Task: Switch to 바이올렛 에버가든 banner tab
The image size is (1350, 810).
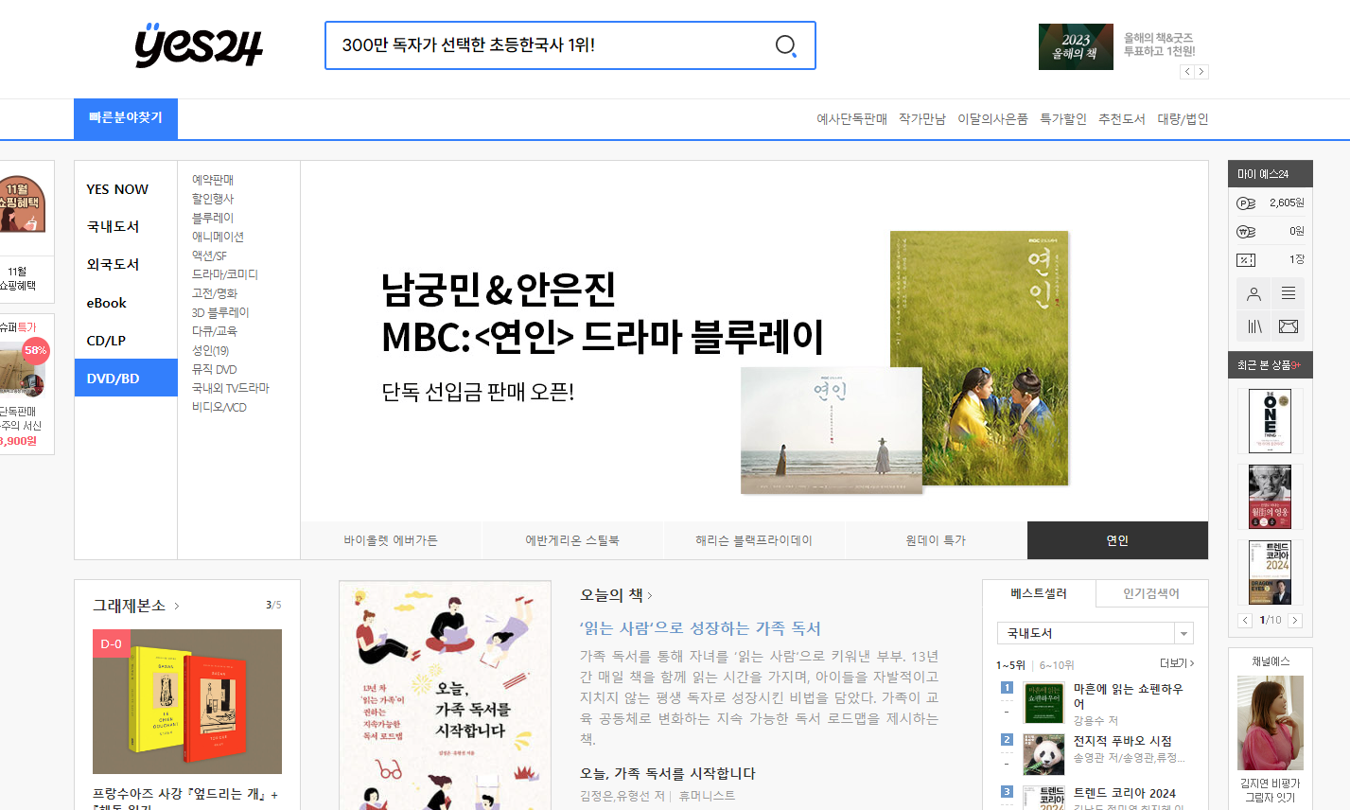Action: click(391, 540)
